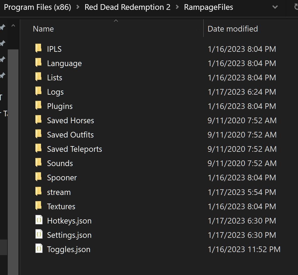Click the stream folder name
This screenshot has width=298, height=275.
click(59, 192)
